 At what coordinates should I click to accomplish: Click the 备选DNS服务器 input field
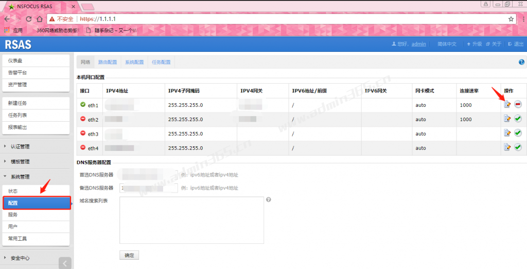[x=149, y=188]
